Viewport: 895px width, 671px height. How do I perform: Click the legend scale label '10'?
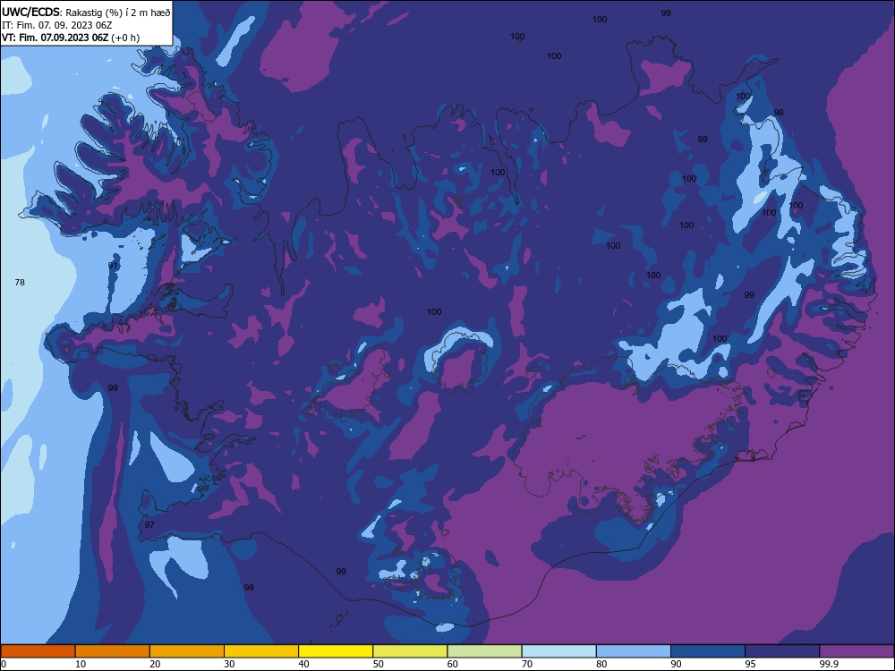(81, 664)
